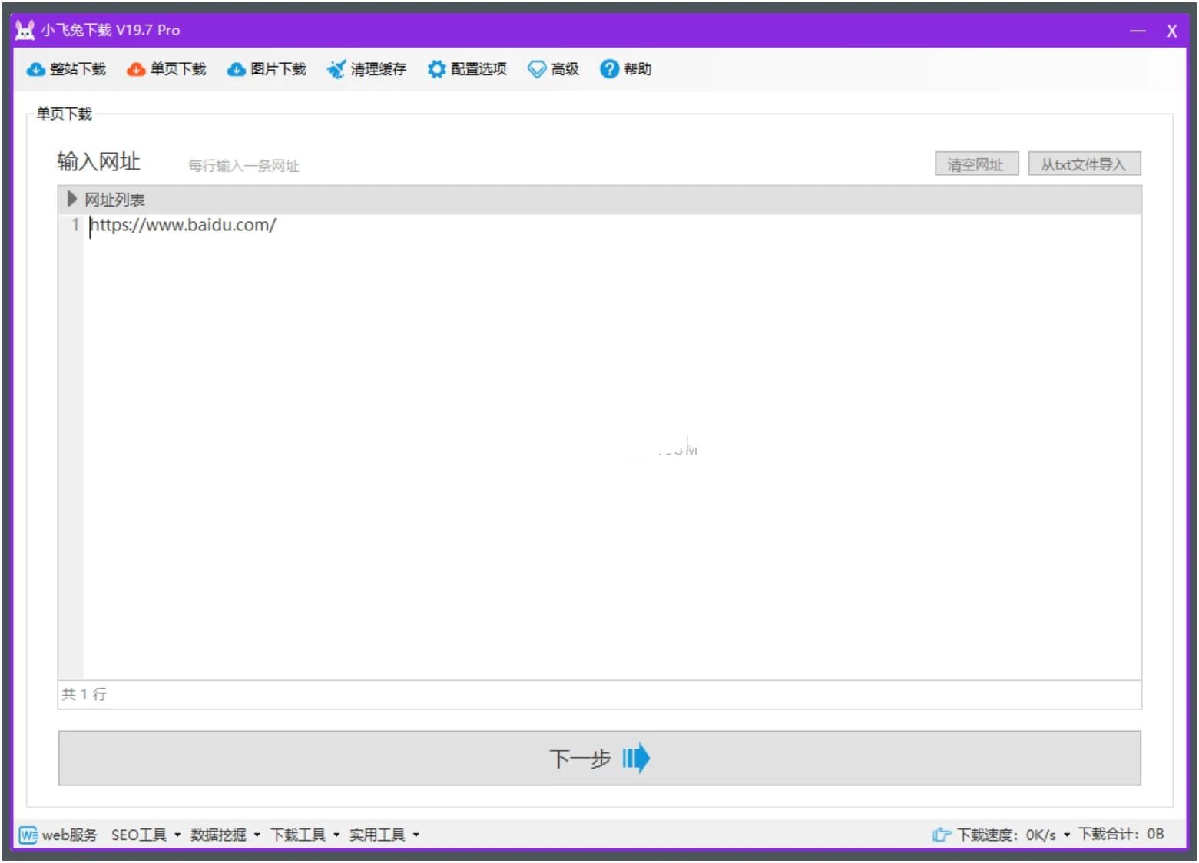Click the hand pointer icon near download speed
This screenshot has width=1199, height=863.
pos(941,835)
